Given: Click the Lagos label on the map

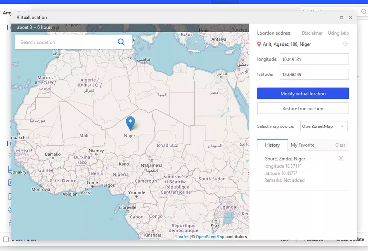Looking at the screenshot, I should 109,185.
